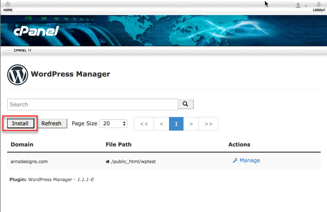Focus the Search text field
The width and height of the screenshot is (327, 212).
tap(92, 104)
